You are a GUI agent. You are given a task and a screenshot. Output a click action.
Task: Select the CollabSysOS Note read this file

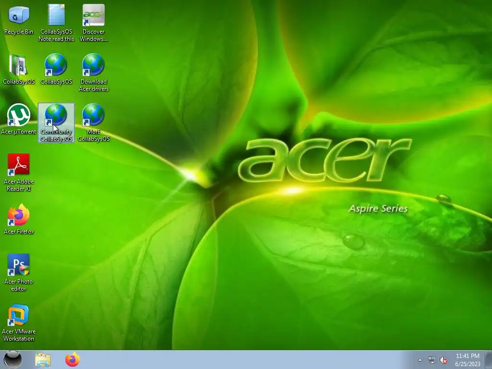56,23
